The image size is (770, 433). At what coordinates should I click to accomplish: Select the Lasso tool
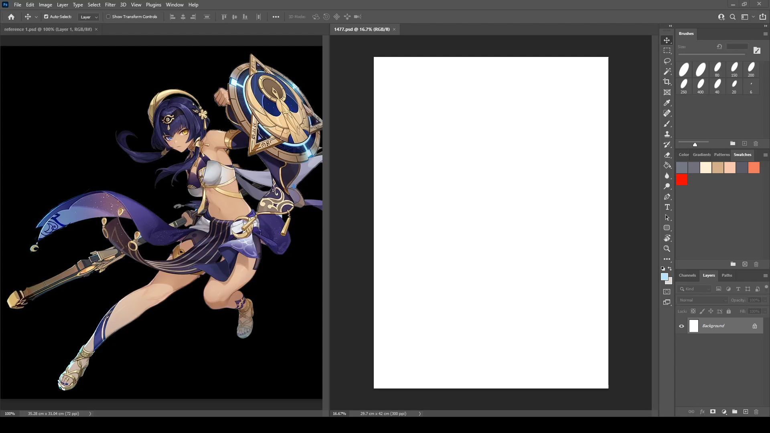click(x=667, y=61)
